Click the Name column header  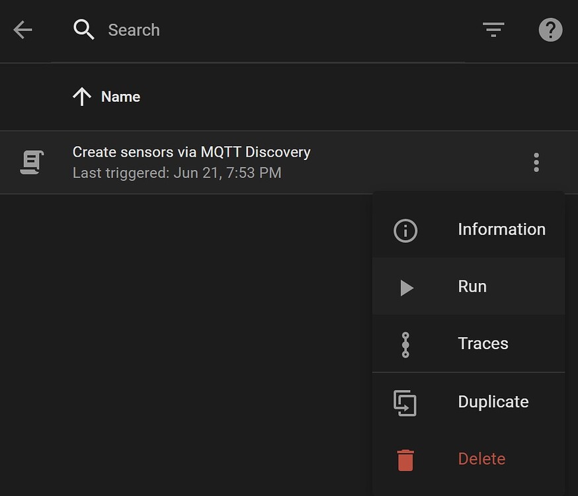pyautogui.click(x=120, y=97)
